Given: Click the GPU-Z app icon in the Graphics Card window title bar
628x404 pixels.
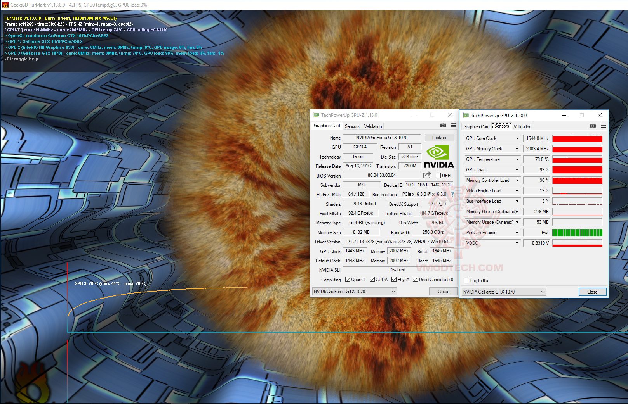Looking at the screenshot, I should pyautogui.click(x=317, y=115).
